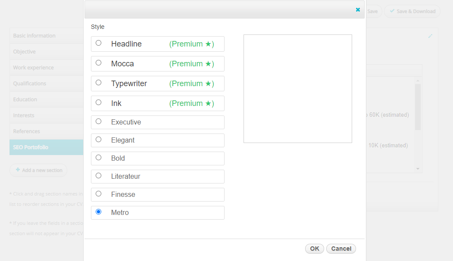Open the Work experience section tab
This screenshot has width=453, height=261.
coord(46,68)
